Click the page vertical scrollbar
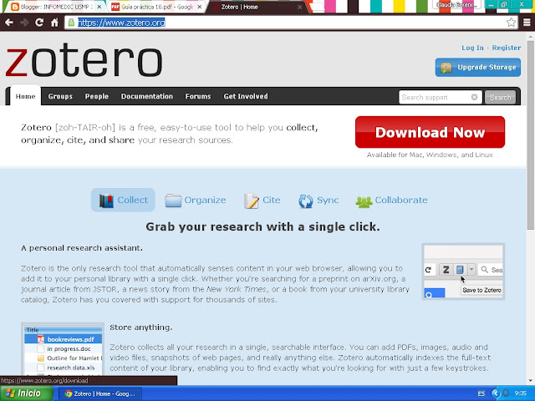 pyautogui.click(x=531, y=135)
